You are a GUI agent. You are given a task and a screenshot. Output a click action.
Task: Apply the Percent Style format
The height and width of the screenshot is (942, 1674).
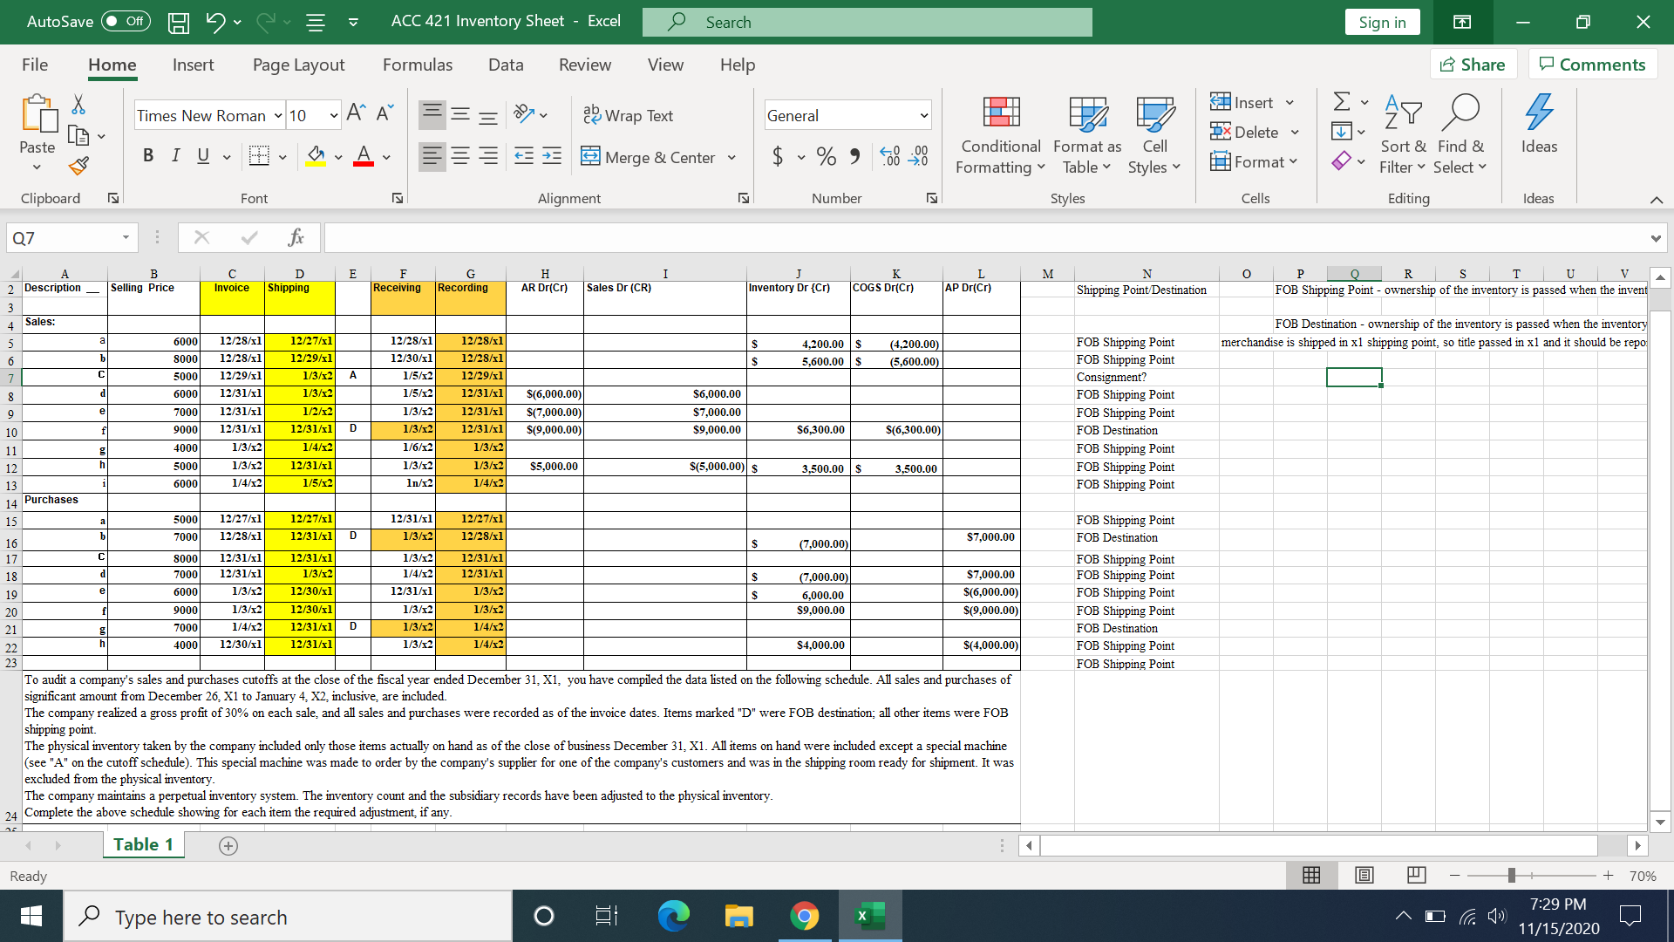pos(826,156)
